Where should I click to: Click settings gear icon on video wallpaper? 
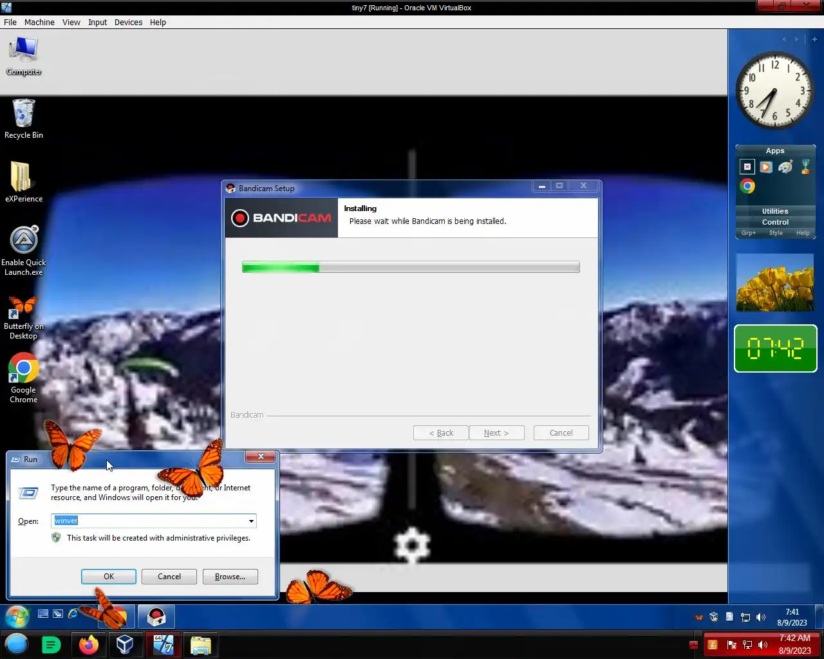[x=412, y=545]
